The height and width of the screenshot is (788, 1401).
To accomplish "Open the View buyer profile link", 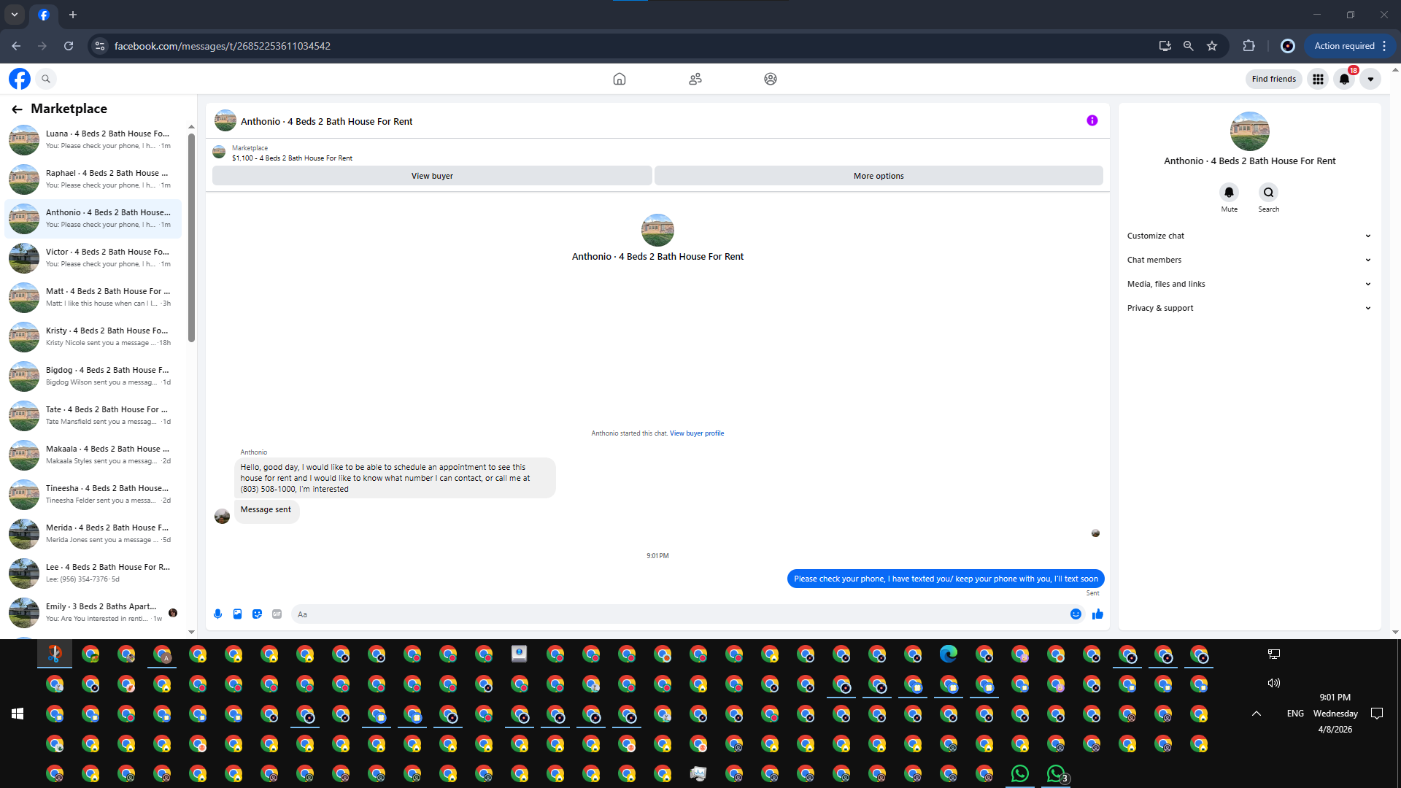I will click(697, 433).
